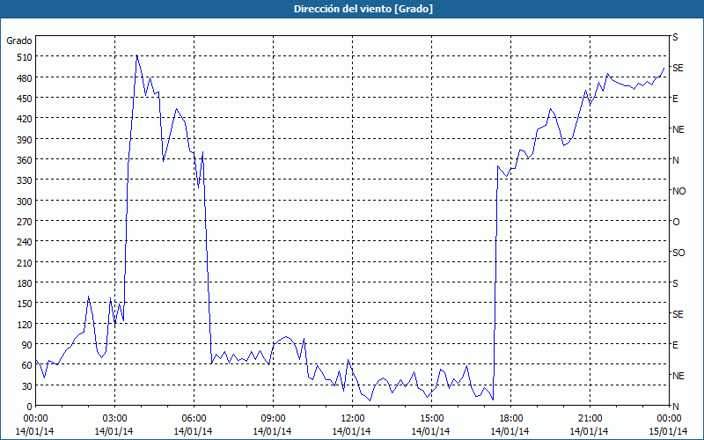Select the 120 degree axis value
704x440 pixels.
click(x=25, y=325)
